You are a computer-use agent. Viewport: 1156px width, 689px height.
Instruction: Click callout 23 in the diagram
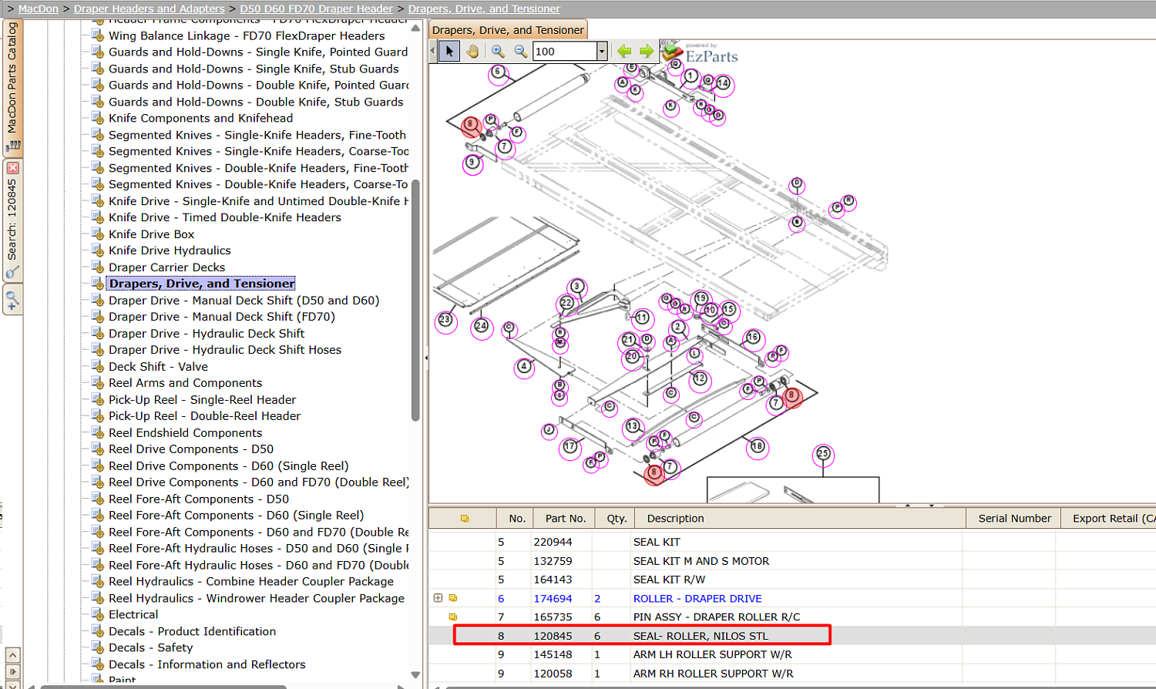click(445, 320)
